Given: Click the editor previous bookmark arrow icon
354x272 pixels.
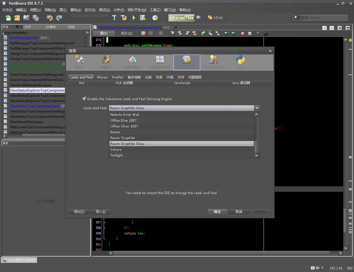Looking at the screenshot, I should point(203,33).
